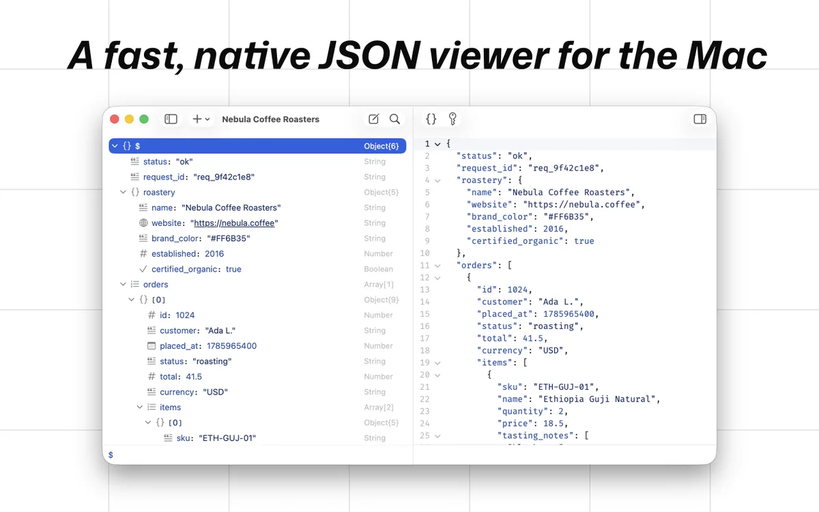
Task: Open search with magnifying glass
Action: tap(394, 119)
